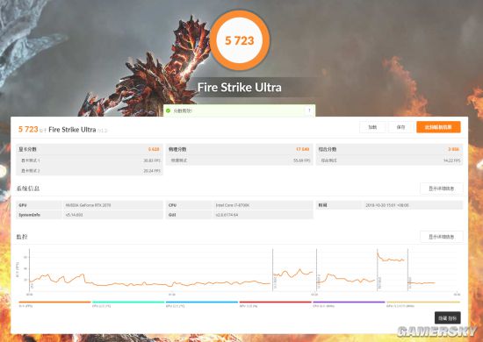Select the GUI version value
The width and height of the screenshot is (483, 342).
[227, 215]
